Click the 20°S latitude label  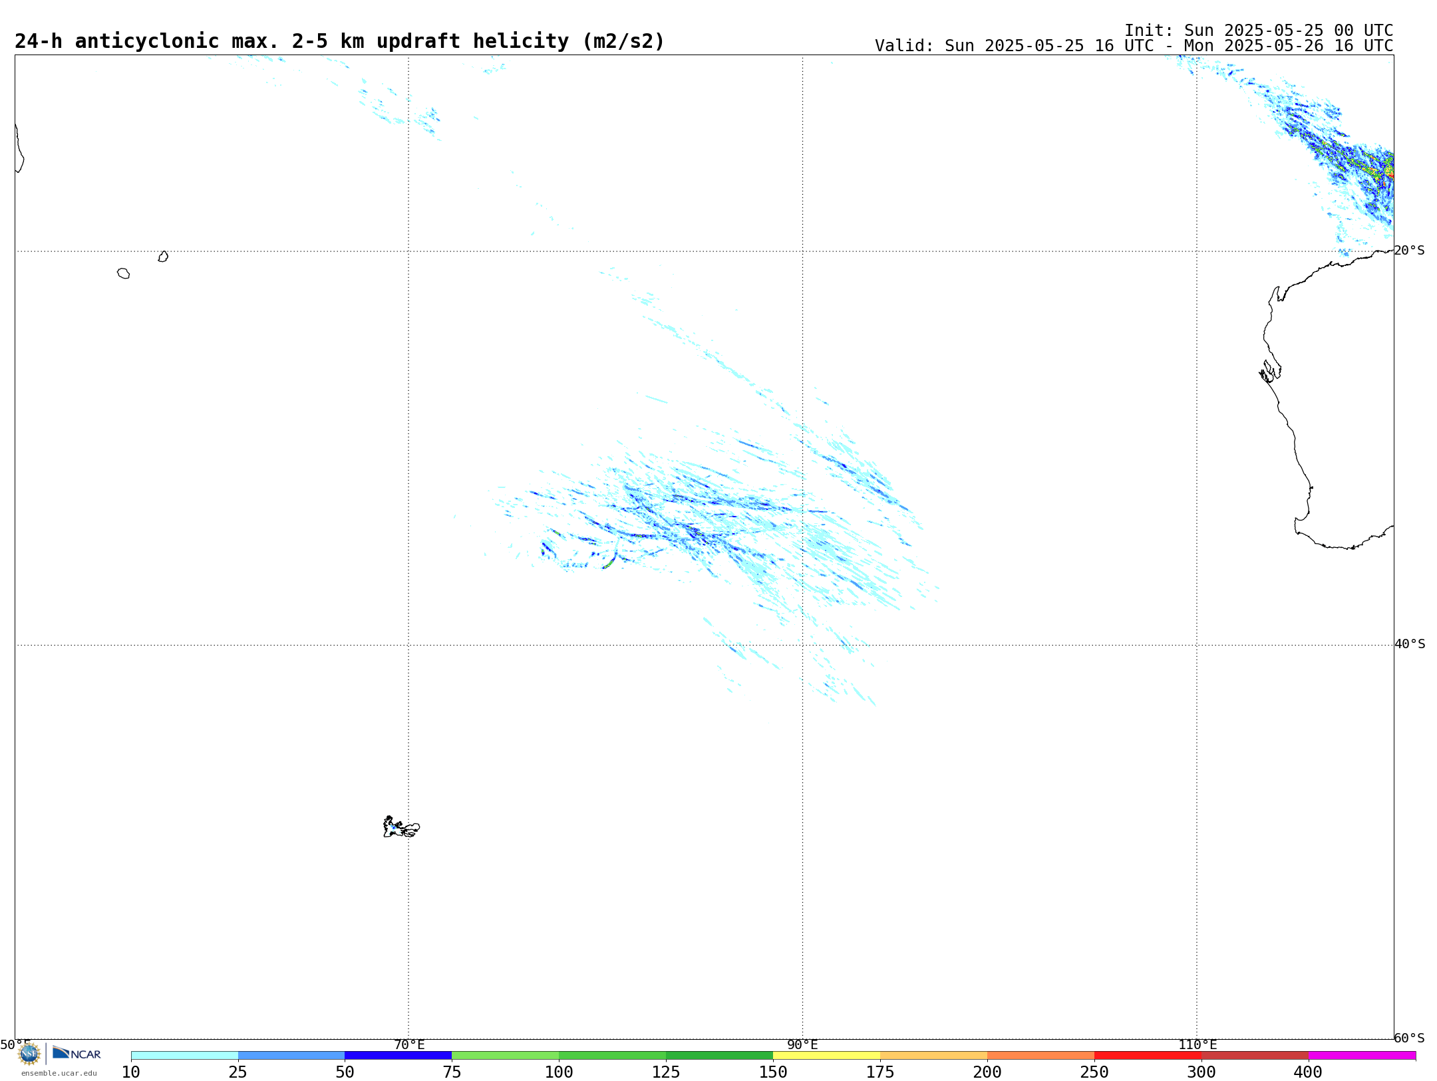point(1409,251)
